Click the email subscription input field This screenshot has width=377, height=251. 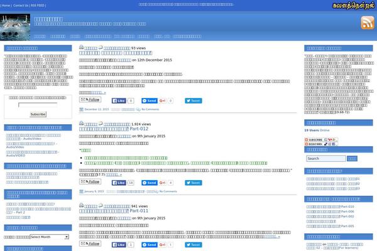coord(38,105)
